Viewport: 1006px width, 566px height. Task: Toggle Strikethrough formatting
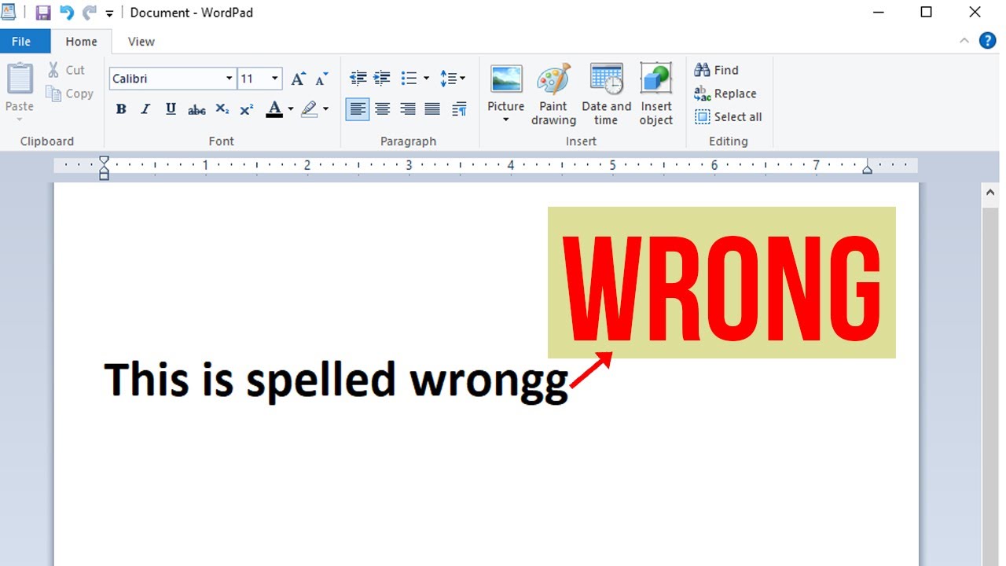tap(196, 109)
